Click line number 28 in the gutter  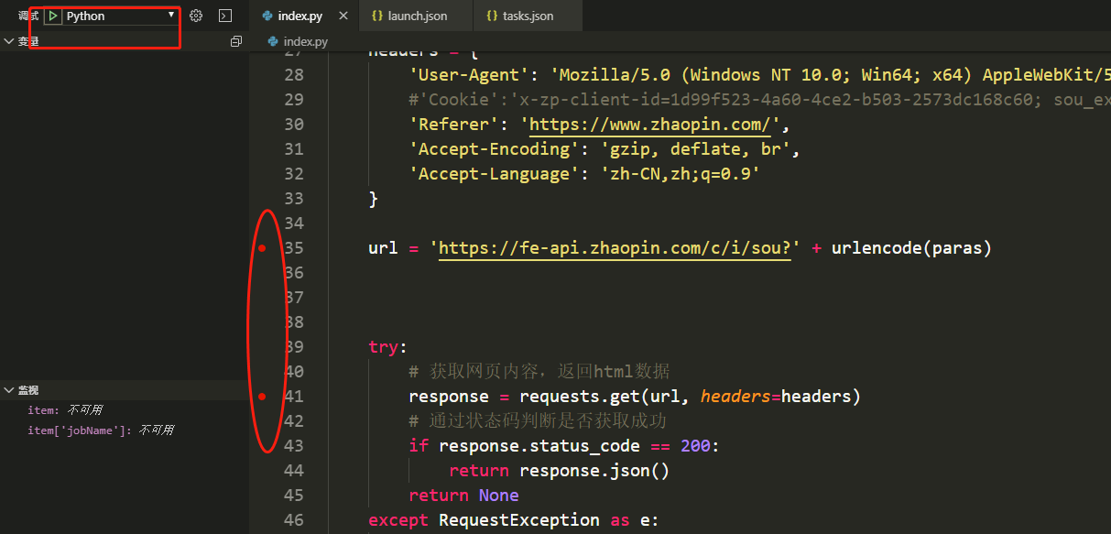293,75
